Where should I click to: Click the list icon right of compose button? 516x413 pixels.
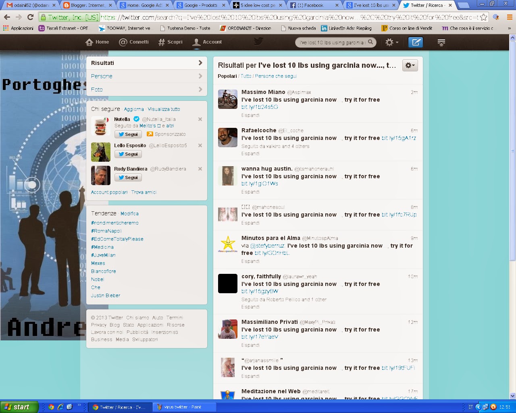tap(441, 42)
